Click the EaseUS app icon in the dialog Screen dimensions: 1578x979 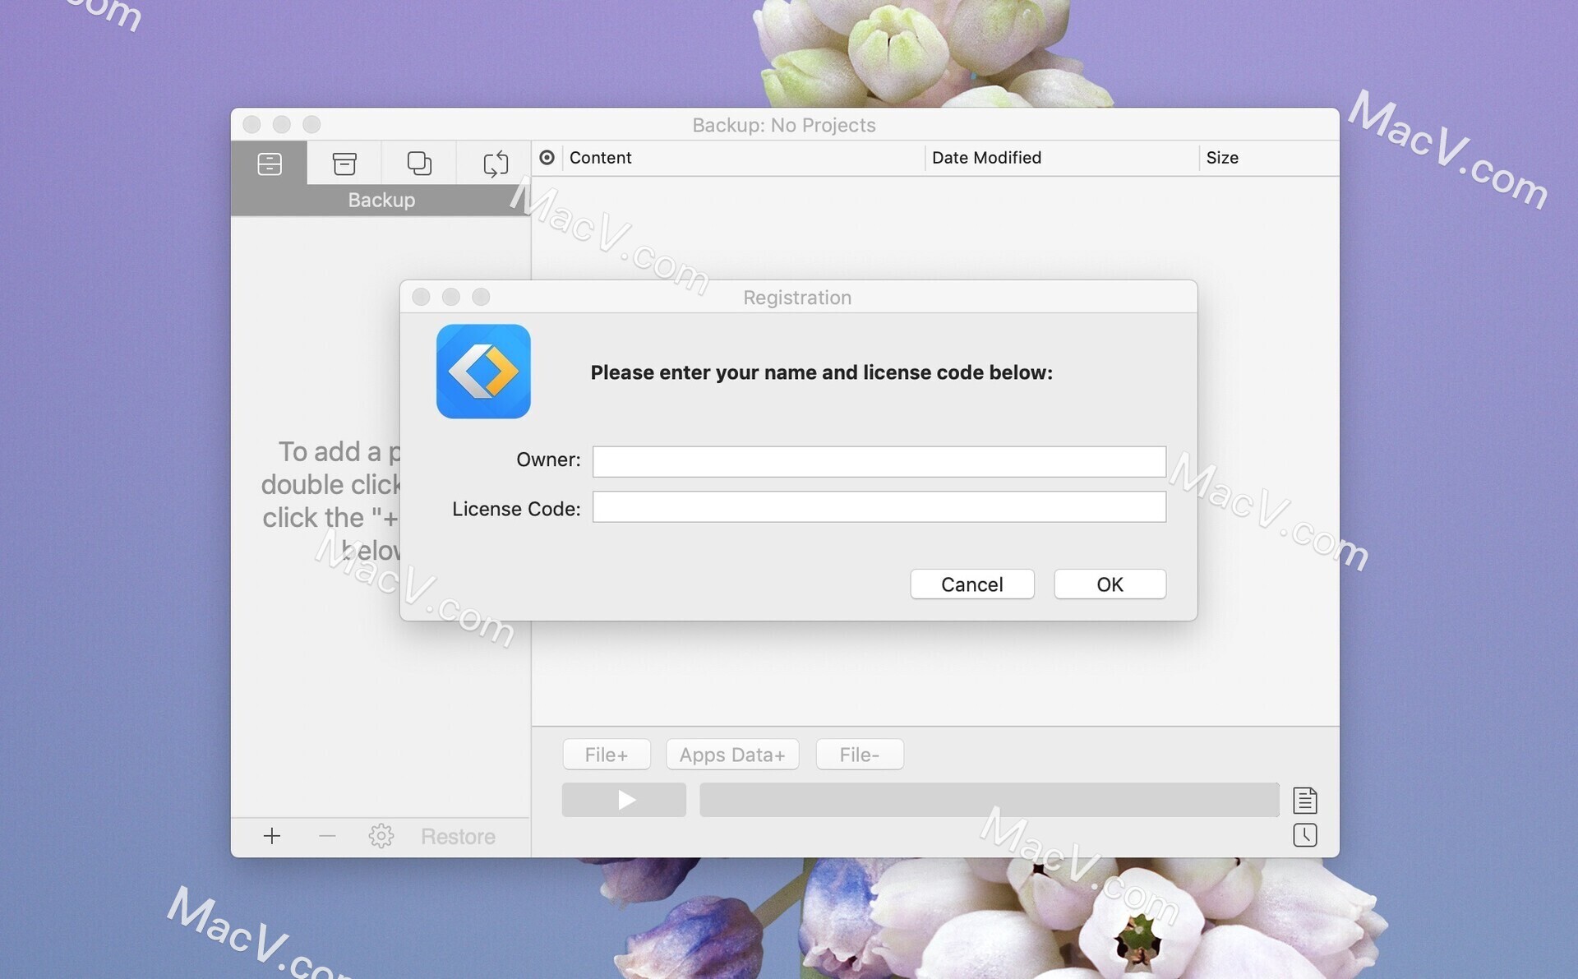(x=483, y=372)
